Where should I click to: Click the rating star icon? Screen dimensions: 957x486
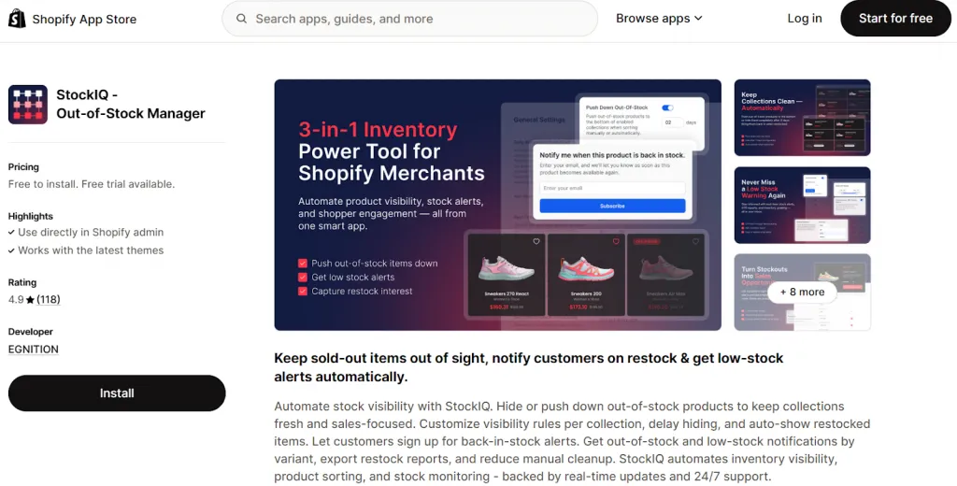30,300
